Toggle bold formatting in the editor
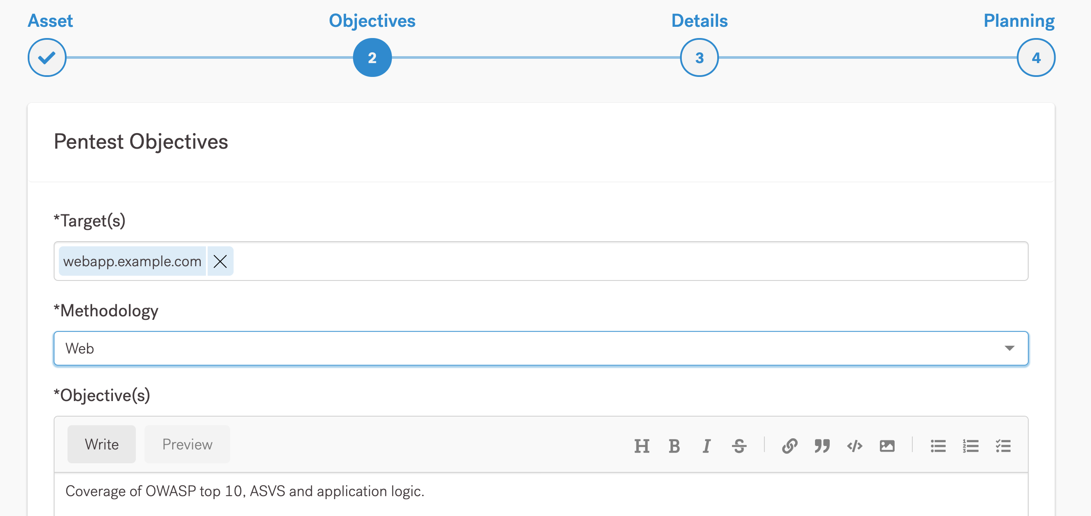Screen dimensions: 1091x516 coord(674,446)
